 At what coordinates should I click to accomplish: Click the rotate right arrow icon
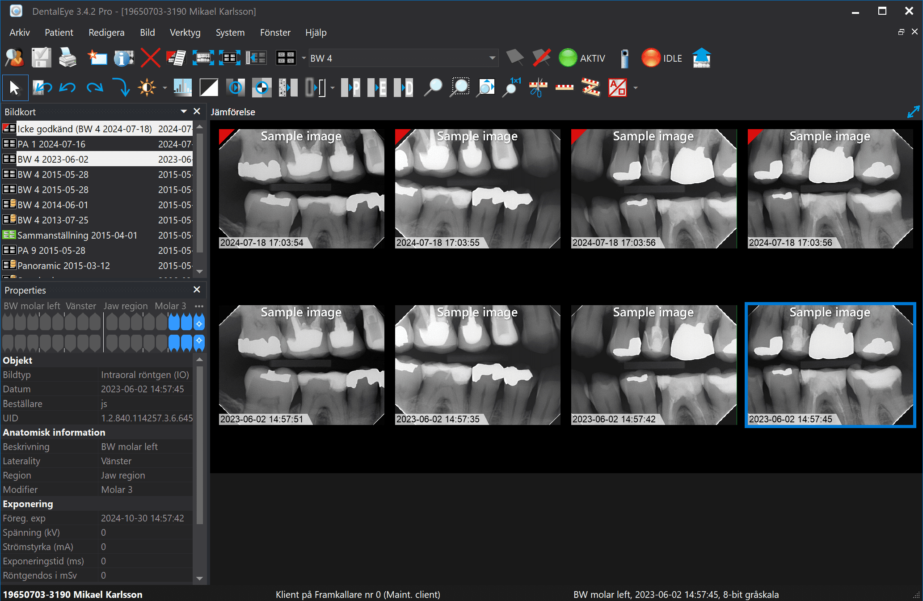(x=95, y=88)
